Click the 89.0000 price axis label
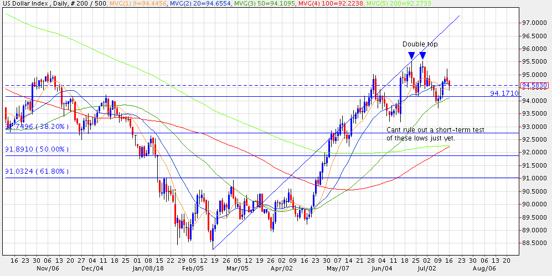 click(534, 230)
